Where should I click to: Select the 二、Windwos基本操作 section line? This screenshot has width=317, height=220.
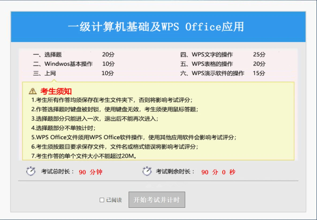pos(63,64)
